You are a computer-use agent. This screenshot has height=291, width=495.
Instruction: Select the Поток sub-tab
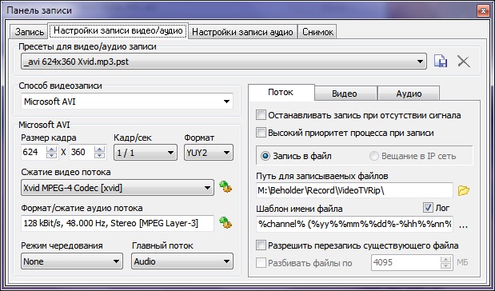click(x=281, y=92)
